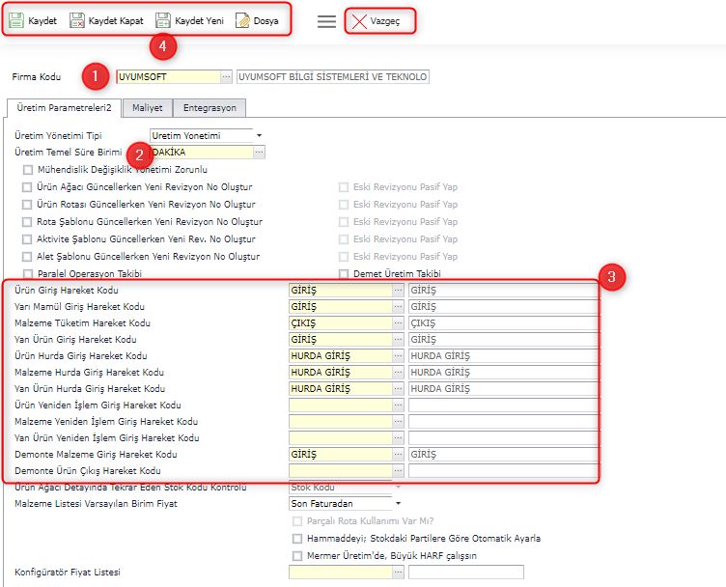Open the Stok Kodu control dropdown
Screen dimensions: 726x587
(x=398, y=488)
